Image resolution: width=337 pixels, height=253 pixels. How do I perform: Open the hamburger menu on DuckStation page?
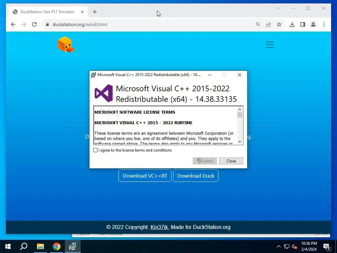pos(270,44)
